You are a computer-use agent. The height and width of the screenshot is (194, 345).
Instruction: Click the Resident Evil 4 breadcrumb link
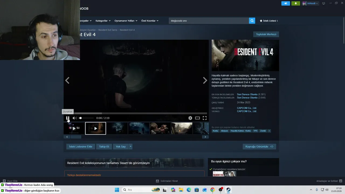[x=127, y=30]
